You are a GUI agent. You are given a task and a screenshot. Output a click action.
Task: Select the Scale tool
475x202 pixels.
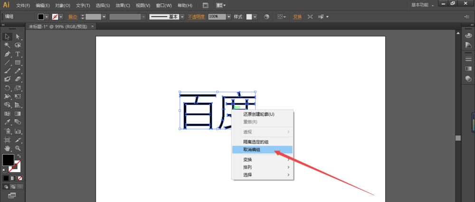tap(18, 88)
